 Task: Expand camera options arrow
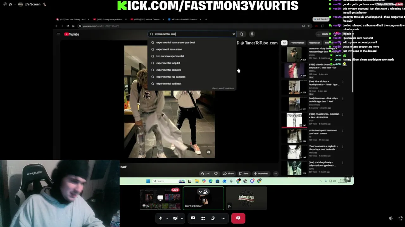(182, 218)
